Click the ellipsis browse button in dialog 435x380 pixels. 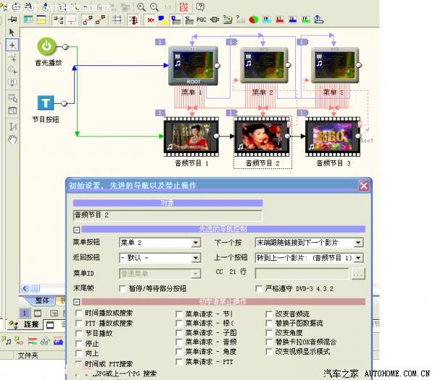(357, 274)
